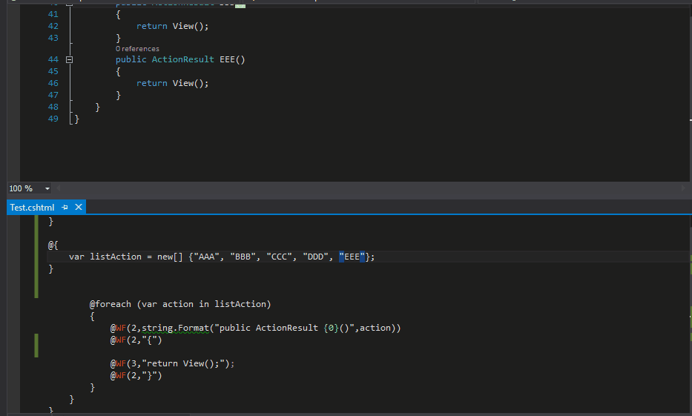Click the right horizontal scroll arrow
The width and height of the screenshot is (692, 416).
tap(683, 188)
